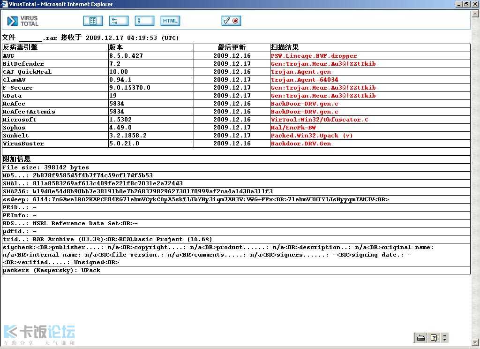Click the scrollbar down arrow
The image size is (480, 349).
[475, 342]
